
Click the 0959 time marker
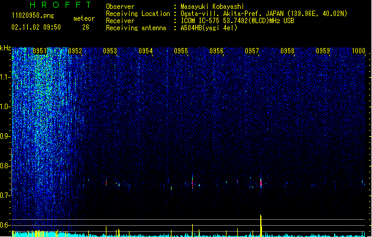point(323,51)
